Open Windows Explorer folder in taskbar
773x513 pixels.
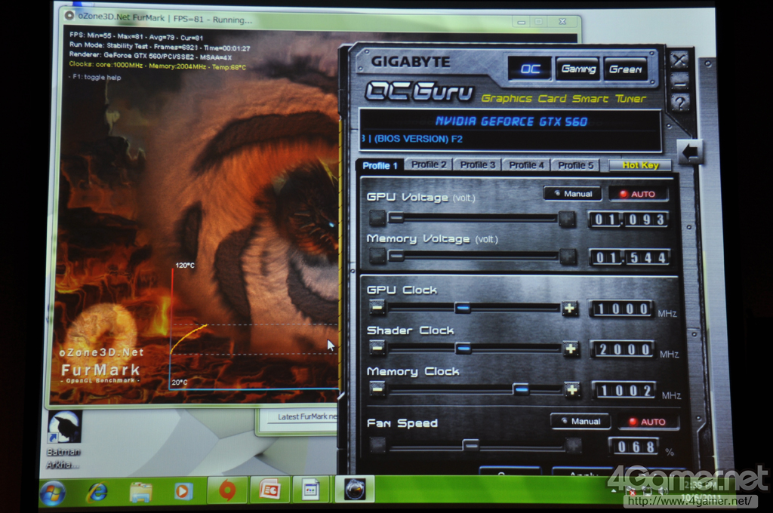pyautogui.click(x=140, y=492)
